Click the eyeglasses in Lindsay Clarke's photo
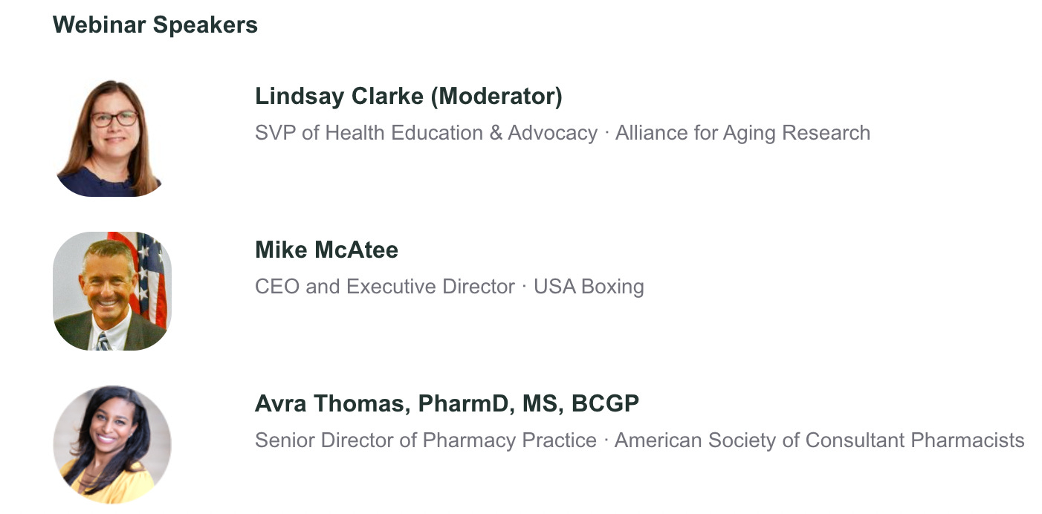 [x=114, y=119]
